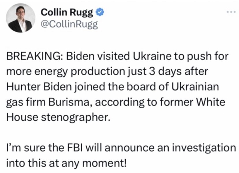Click the blue verified checkmark badge
Screen dimensions: 239x173
[100, 12]
